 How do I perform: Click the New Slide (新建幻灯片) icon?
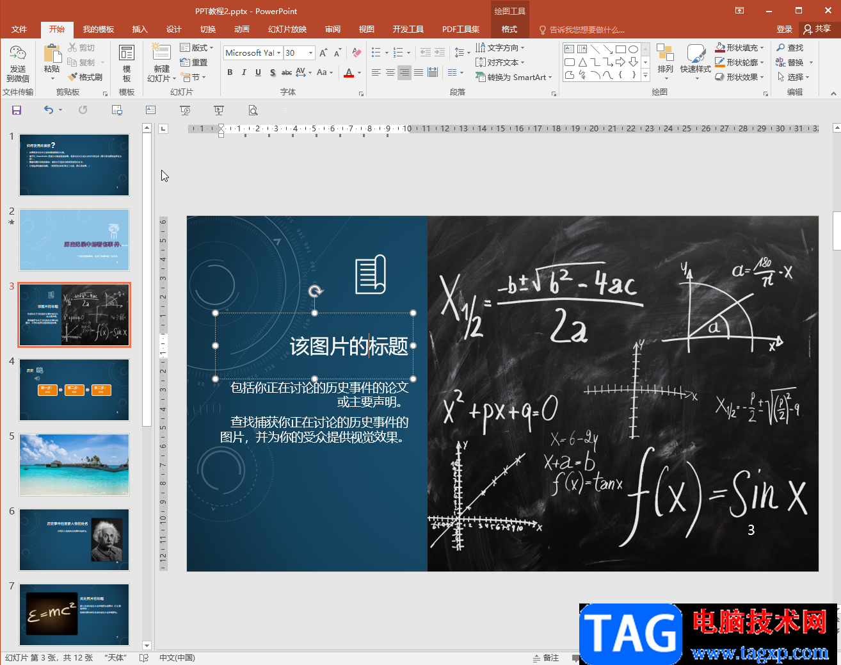click(x=161, y=53)
